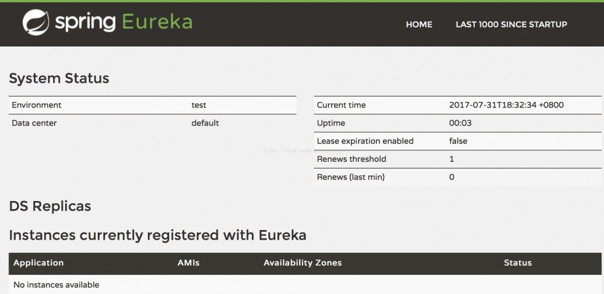Click the green Eureka brand text
The image size is (604, 294).
pyautogui.click(x=157, y=22)
